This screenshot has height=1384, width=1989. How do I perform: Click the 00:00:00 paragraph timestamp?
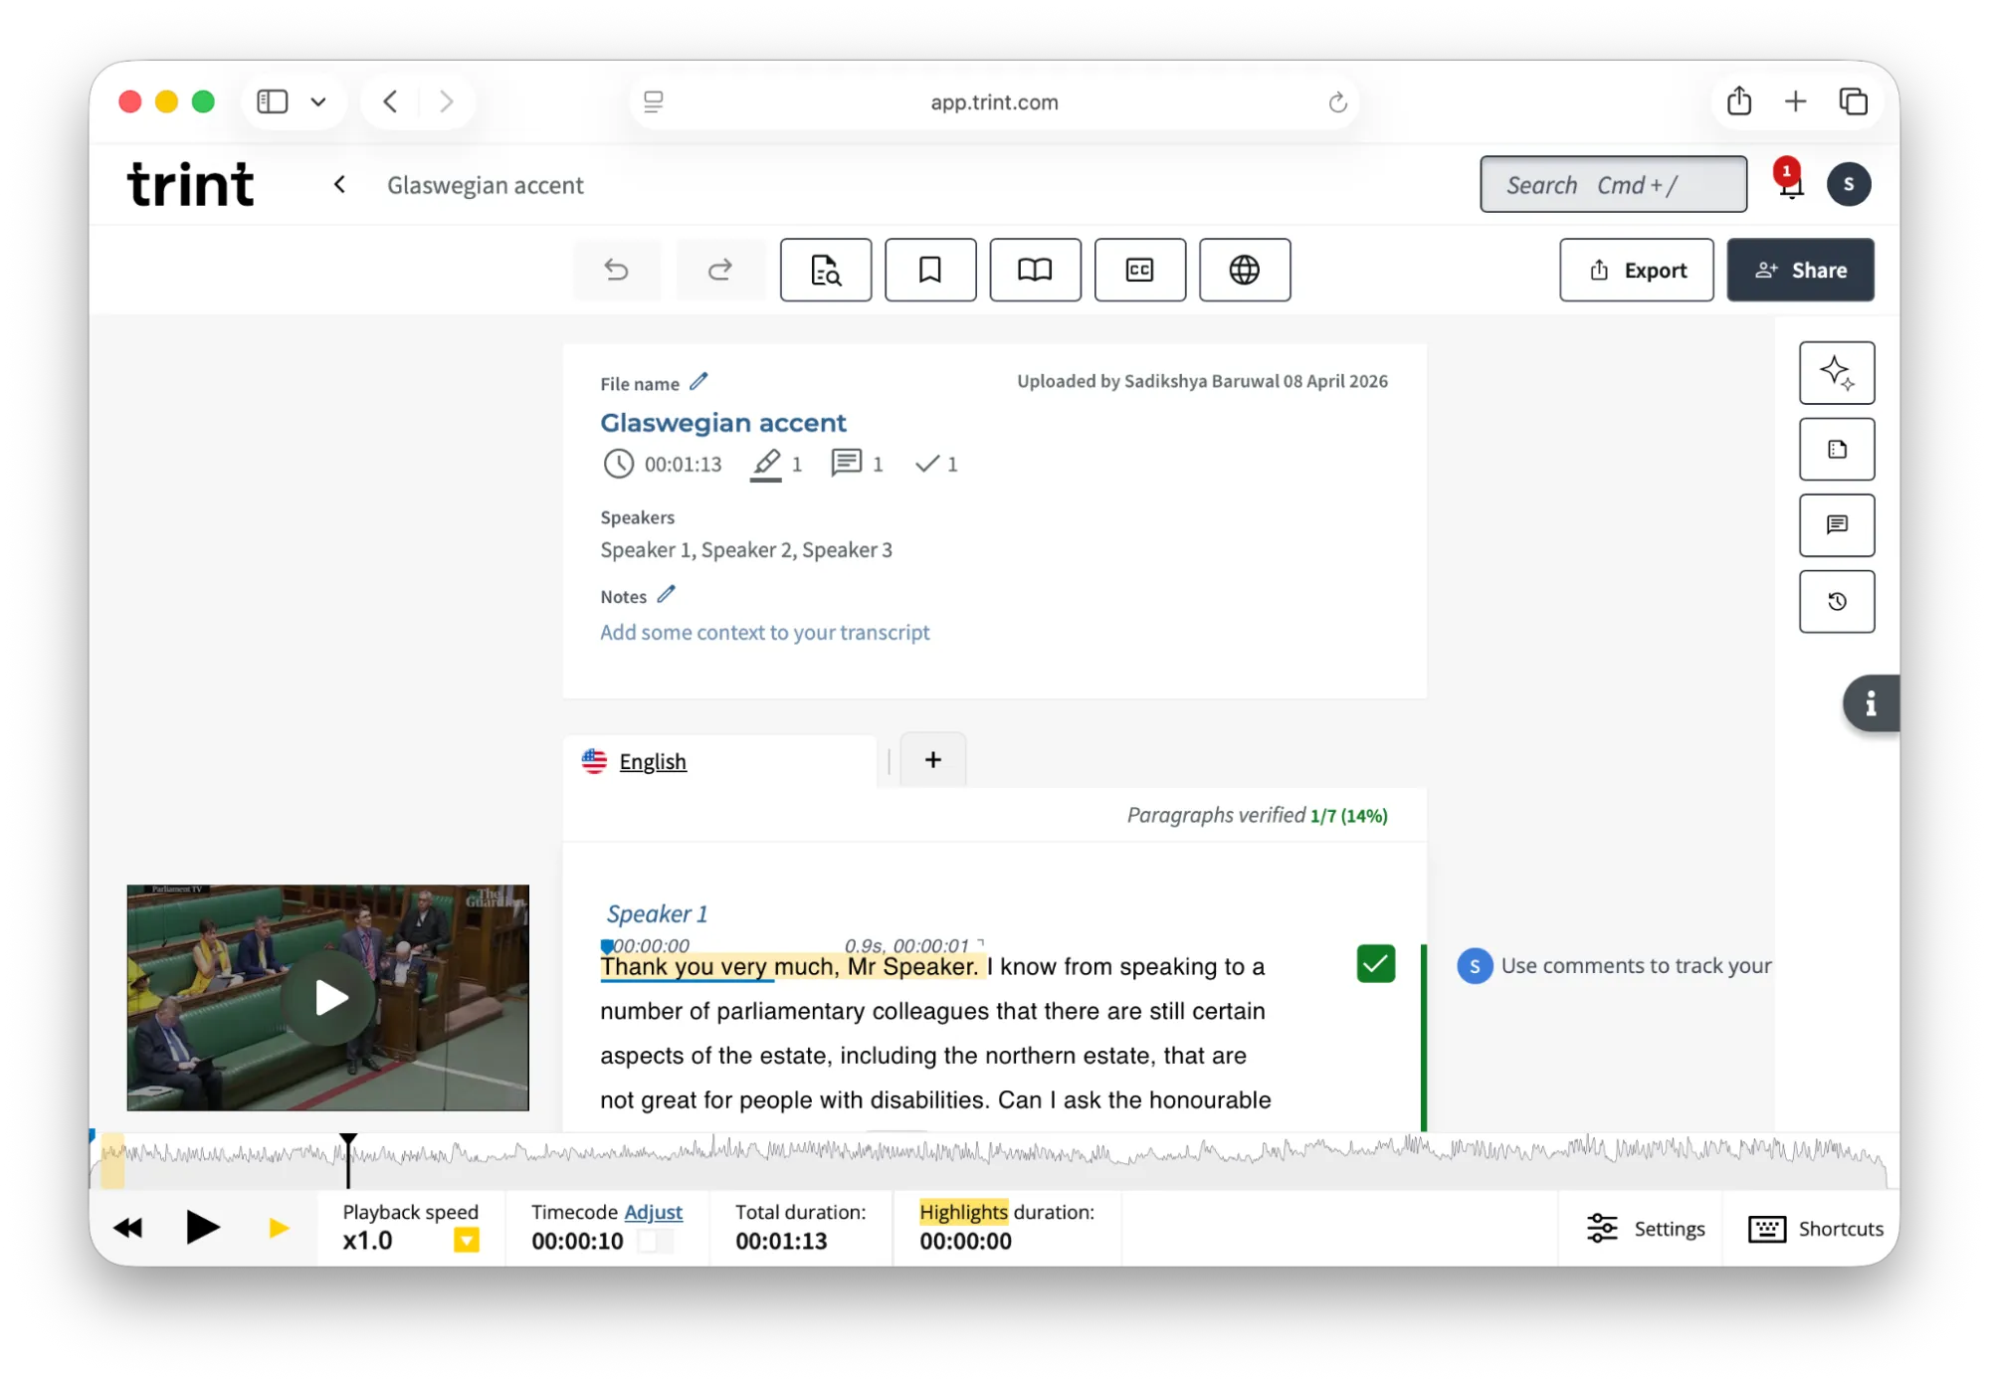652,945
